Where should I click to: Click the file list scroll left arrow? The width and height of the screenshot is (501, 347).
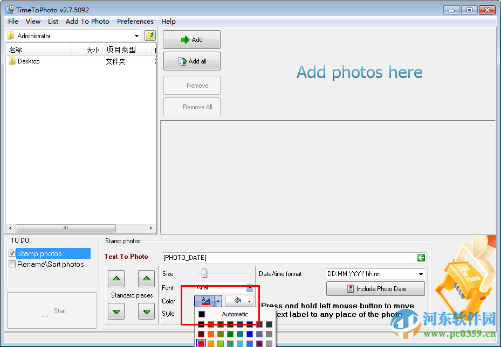10,228
